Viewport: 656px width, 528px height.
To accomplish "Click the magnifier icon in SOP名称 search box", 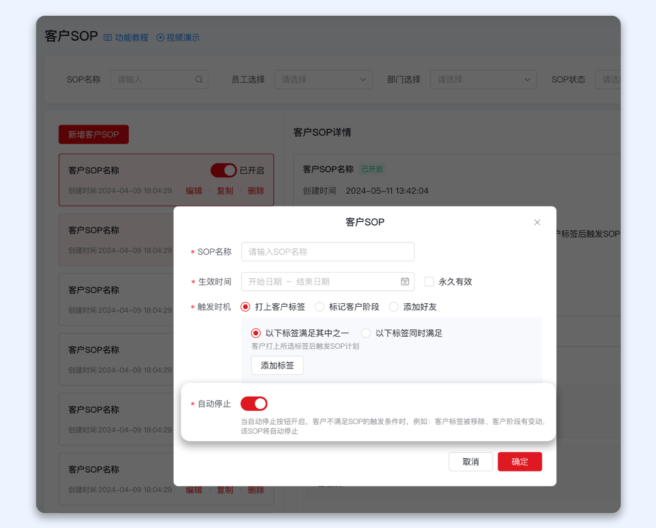I will 199,79.
